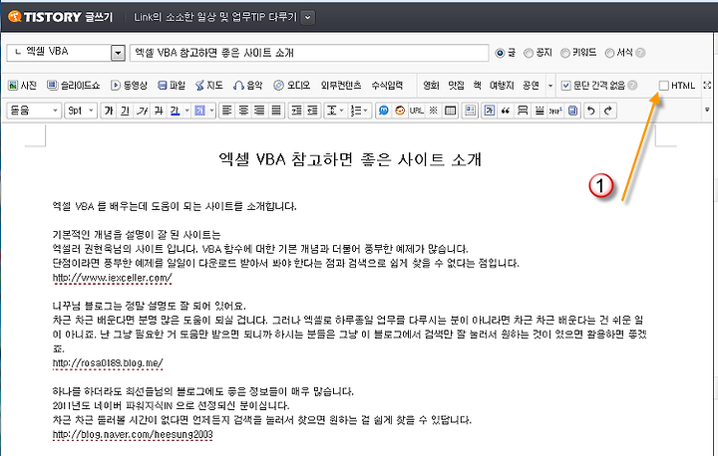Open the 영화 info tab
The width and height of the screenshot is (718, 456).
(431, 85)
